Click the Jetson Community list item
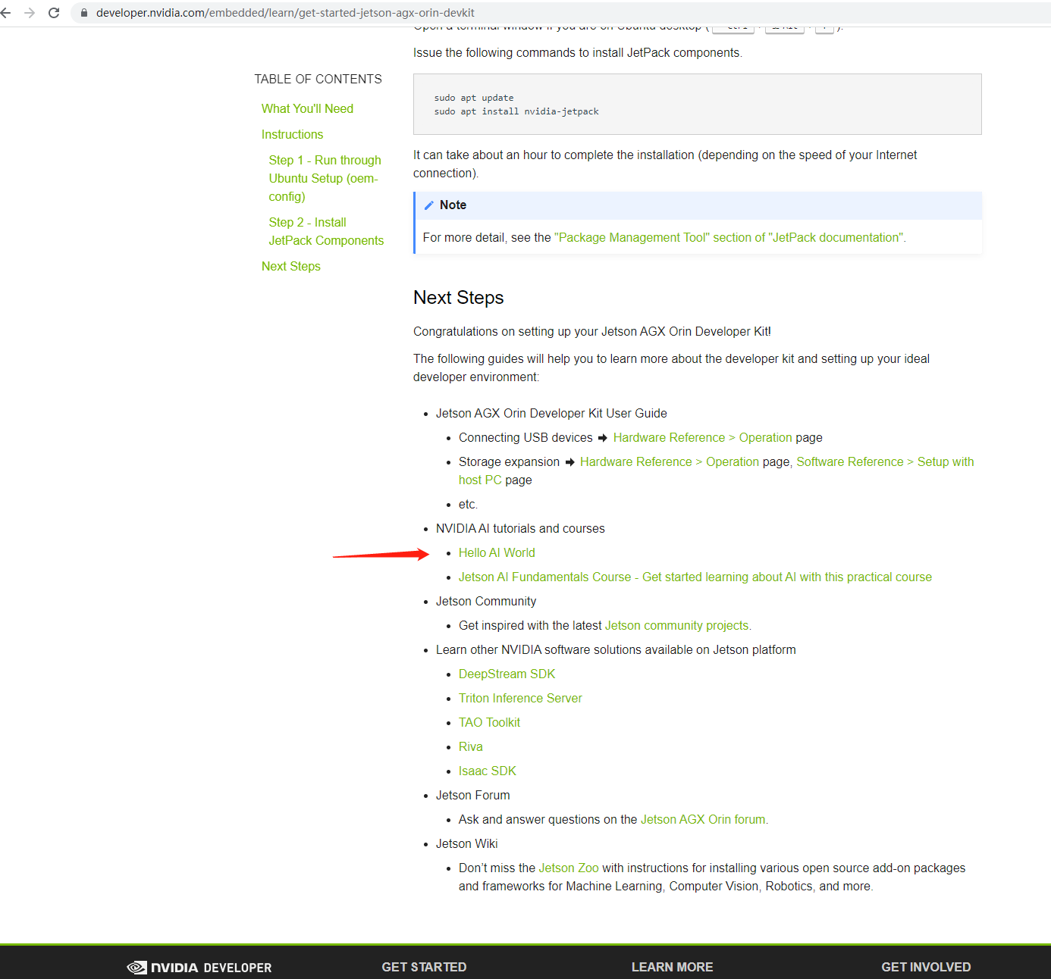1051x979 pixels. (486, 601)
